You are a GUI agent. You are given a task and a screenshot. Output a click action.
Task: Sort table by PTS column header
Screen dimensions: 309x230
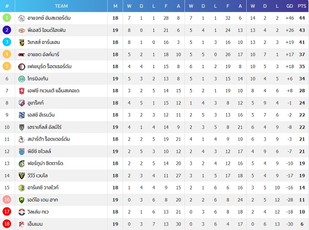point(302,6)
